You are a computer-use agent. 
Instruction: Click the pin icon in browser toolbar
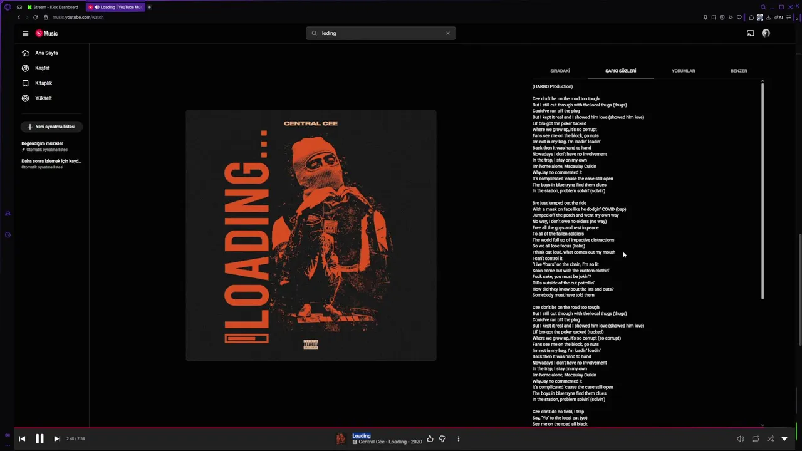[x=706, y=18]
